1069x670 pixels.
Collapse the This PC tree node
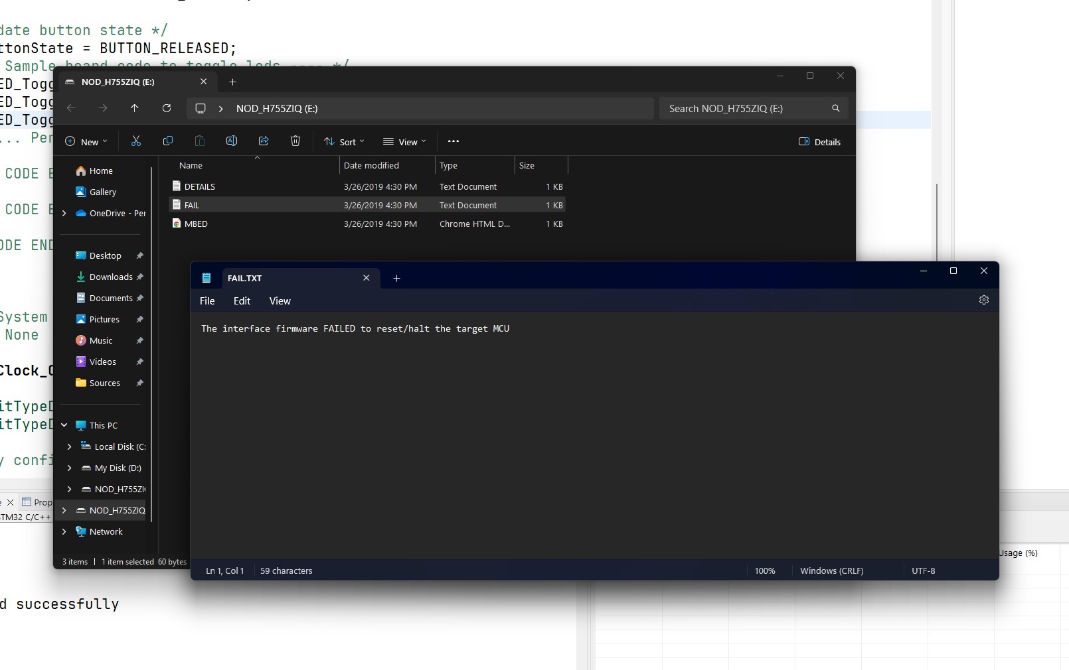64,425
